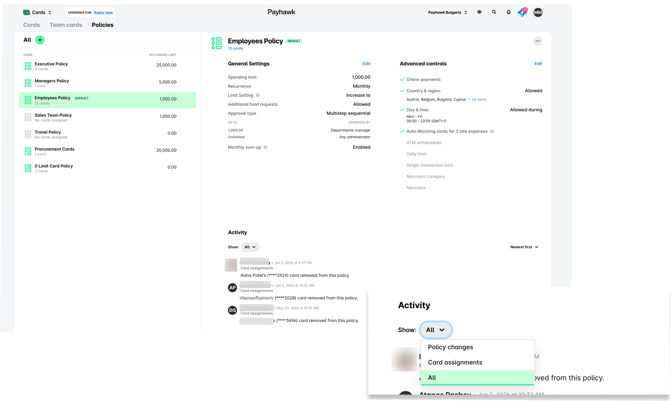Screen dimensions: 672x401
Task: Click the greyed Travel Policy icon
Action: point(28,134)
